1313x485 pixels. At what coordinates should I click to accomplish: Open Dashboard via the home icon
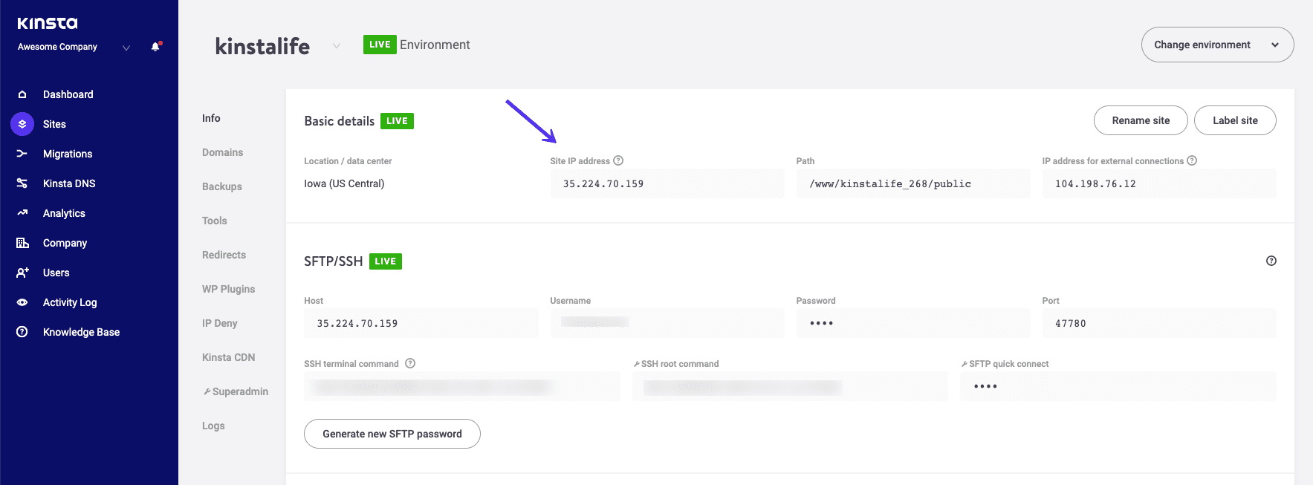[22, 94]
